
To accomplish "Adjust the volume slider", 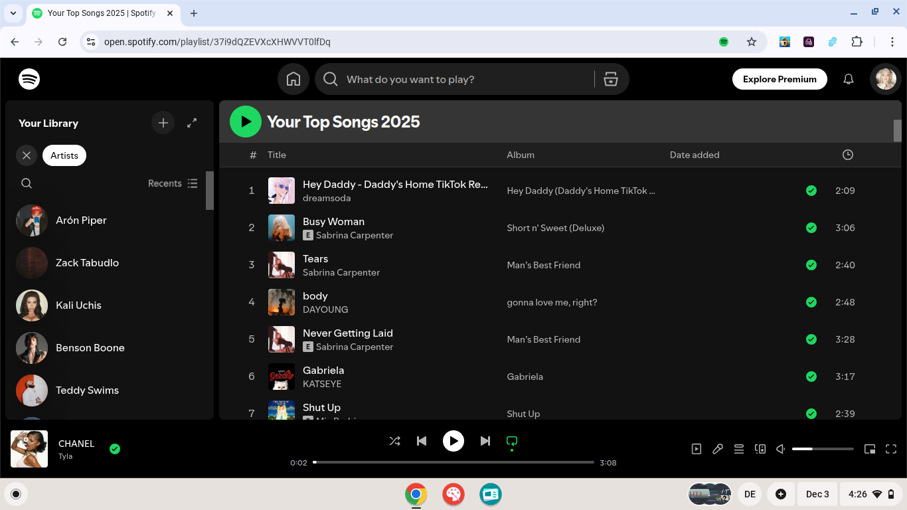I will (x=823, y=449).
